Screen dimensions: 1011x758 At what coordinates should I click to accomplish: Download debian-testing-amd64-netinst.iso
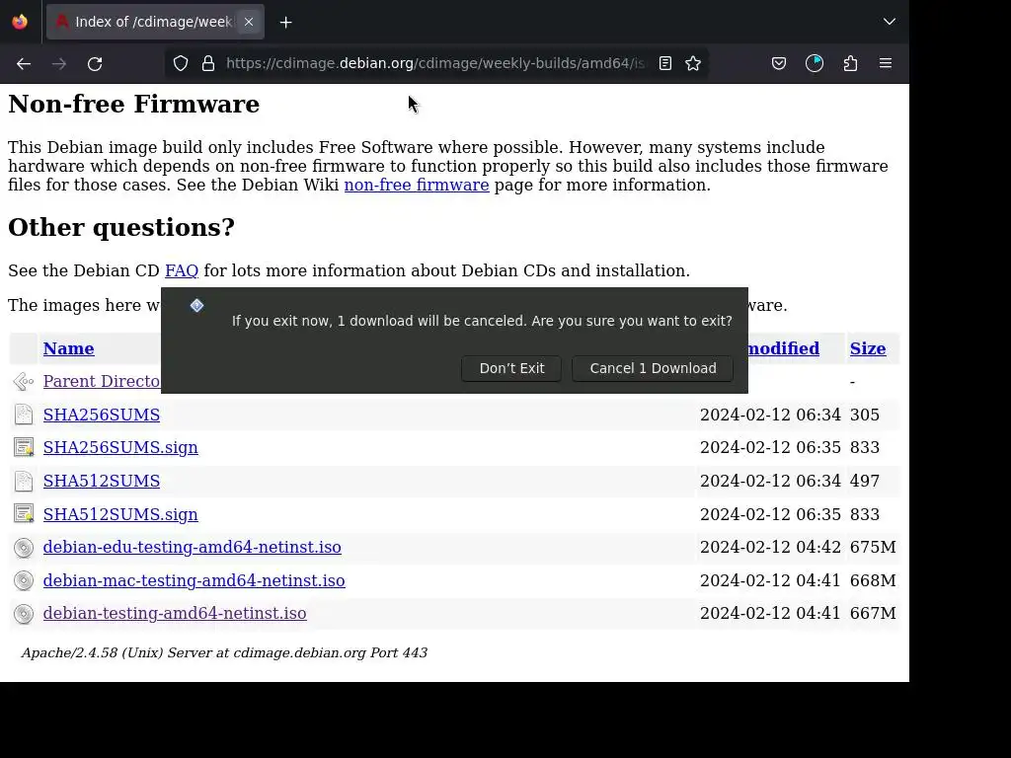(175, 614)
